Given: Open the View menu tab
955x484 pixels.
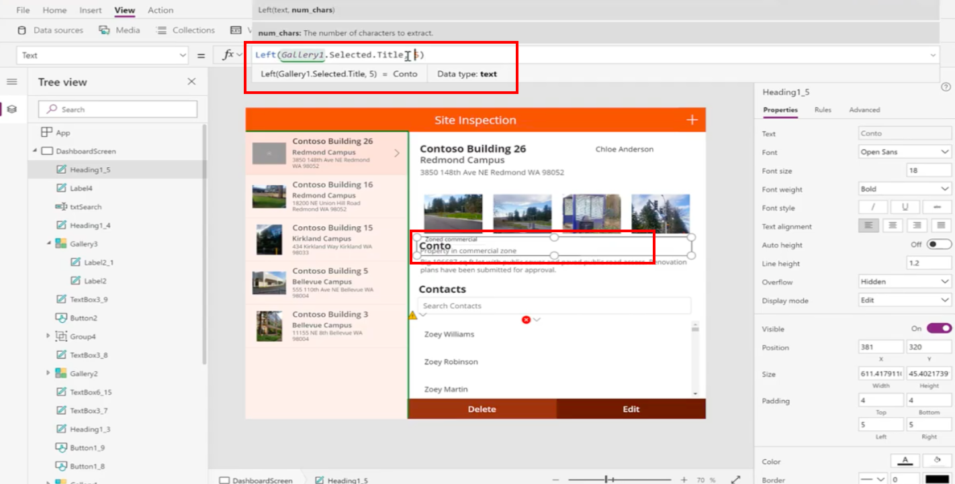Looking at the screenshot, I should [x=125, y=10].
